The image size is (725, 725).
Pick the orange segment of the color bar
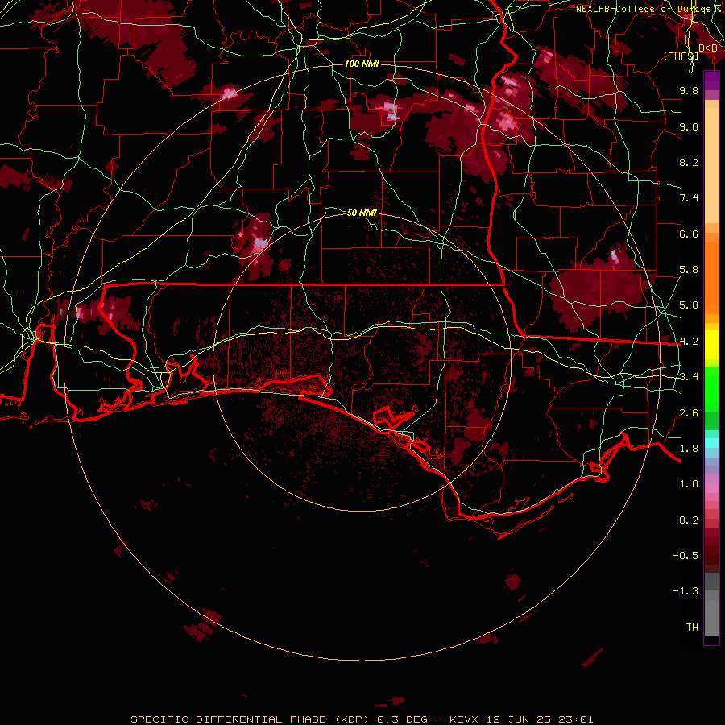(x=711, y=277)
